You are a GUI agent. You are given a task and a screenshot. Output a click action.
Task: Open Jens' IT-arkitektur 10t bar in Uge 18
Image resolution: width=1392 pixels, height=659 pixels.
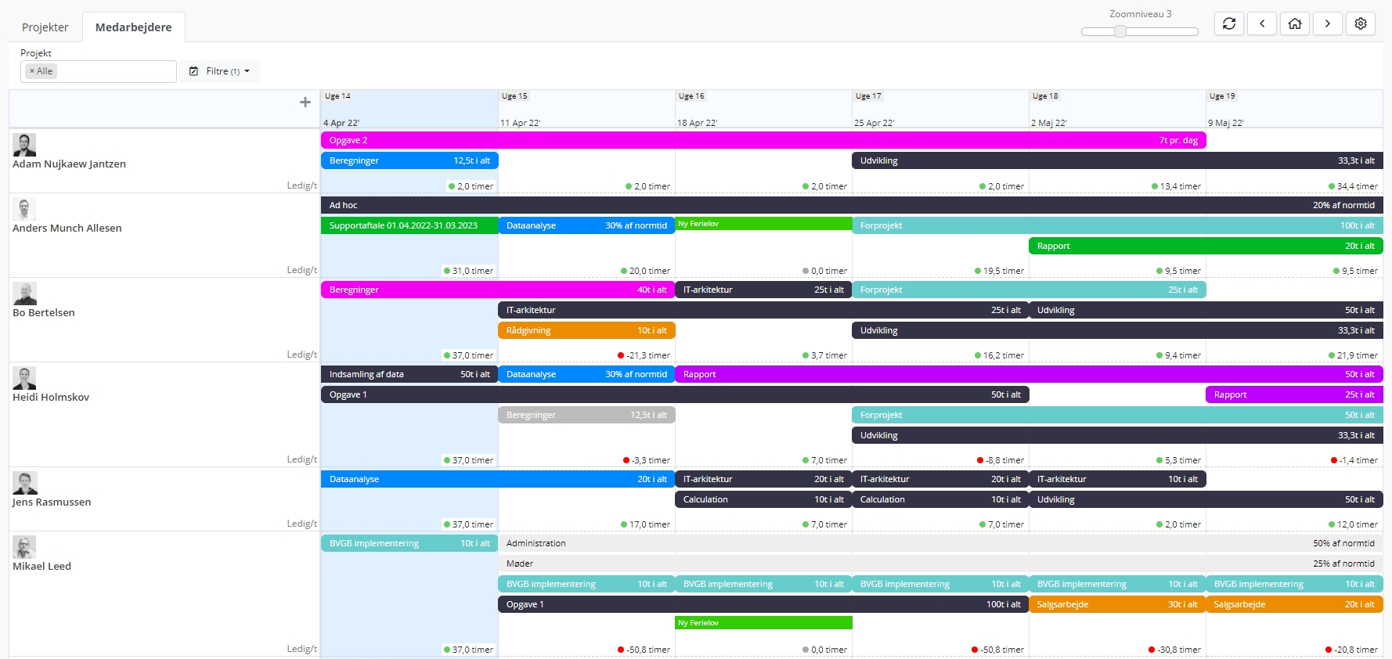click(1117, 479)
